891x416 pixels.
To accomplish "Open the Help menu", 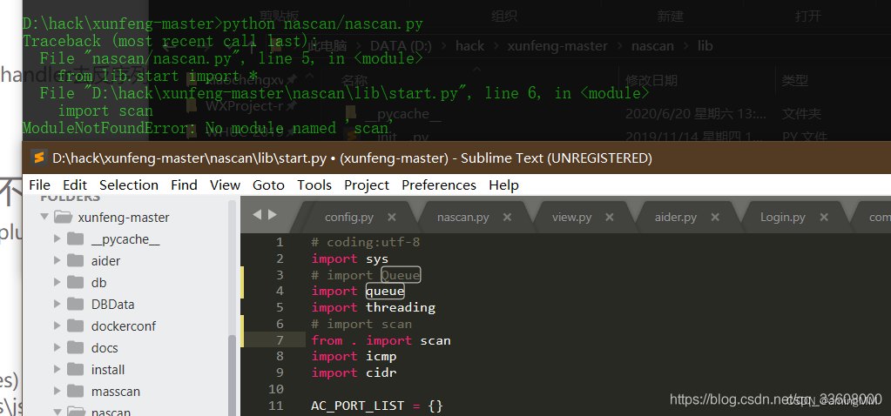I will click(x=503, y=185).
